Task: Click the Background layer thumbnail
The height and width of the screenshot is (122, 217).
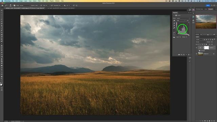Action: point(200,54)
